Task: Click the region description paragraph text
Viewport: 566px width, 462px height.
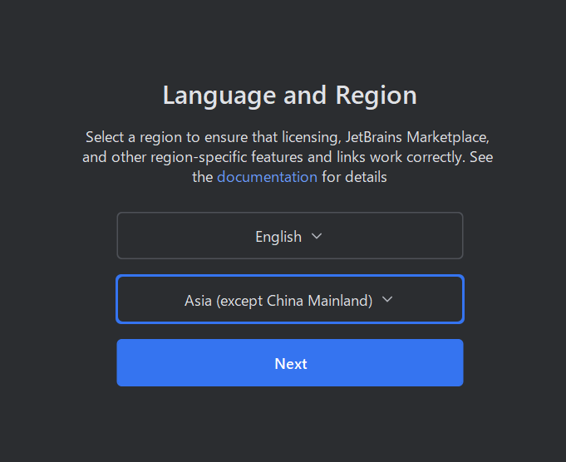Action: pyautogui.click(x=288, y=157)
